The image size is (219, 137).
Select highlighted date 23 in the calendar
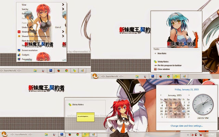(x=184, y=111)
